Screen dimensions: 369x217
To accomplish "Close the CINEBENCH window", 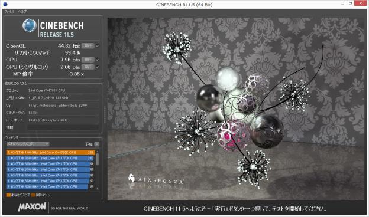I will pyautogui.click(x=361, y=3).
